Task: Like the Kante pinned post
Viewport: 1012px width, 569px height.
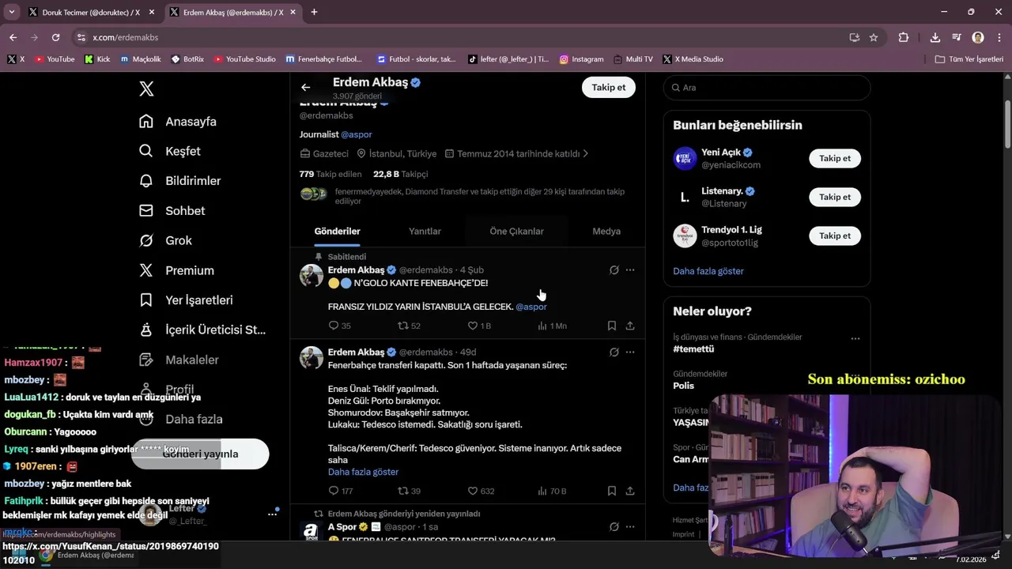Action: pyautogui.click(x=479, y=326)
